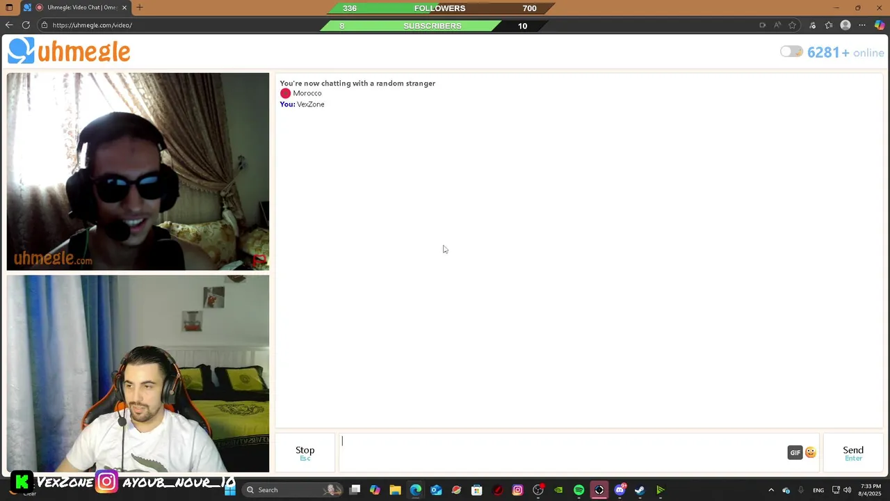Add this page to favorites (star)
This screenshot has height=501, width=890.
tap(792, 25)
